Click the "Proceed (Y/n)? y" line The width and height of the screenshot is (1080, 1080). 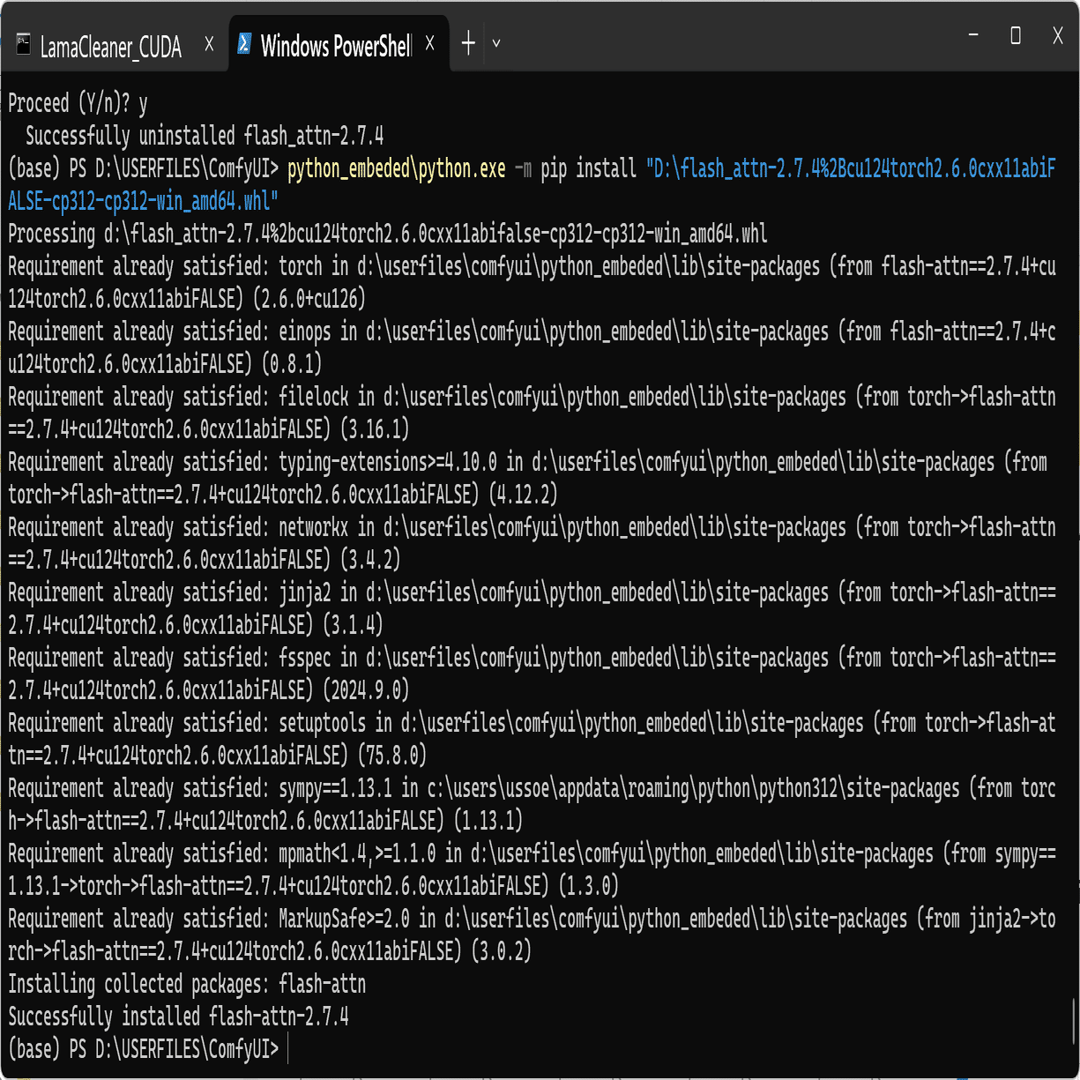click(78, 103)
